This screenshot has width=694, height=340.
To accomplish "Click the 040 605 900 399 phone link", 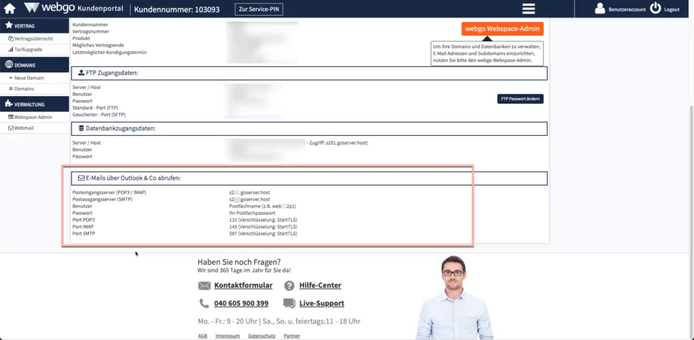I will tap(241, 303).
